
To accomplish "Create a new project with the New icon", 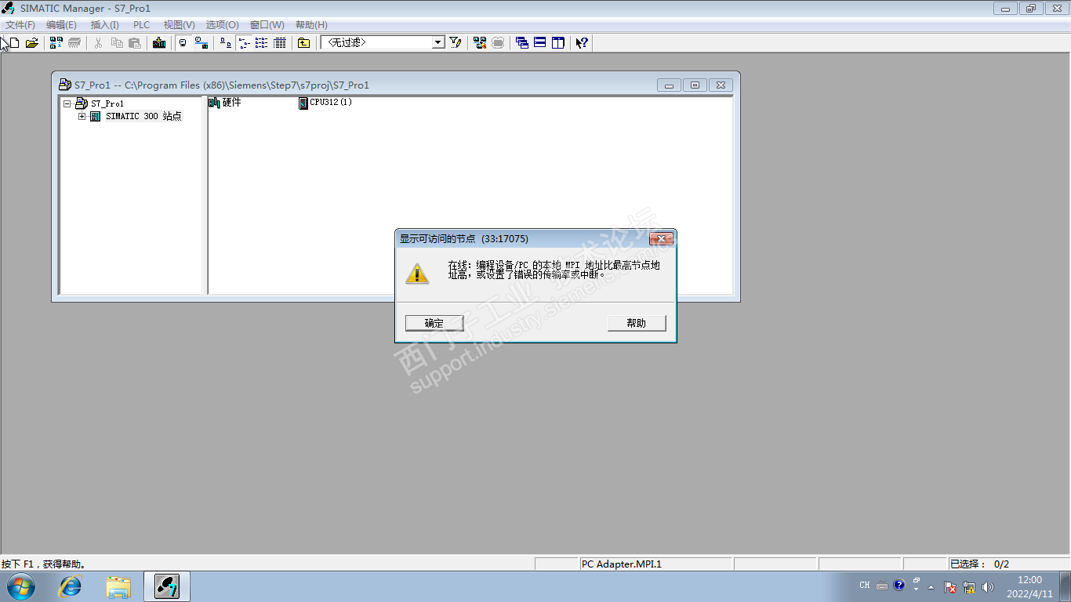I will 13,42.
